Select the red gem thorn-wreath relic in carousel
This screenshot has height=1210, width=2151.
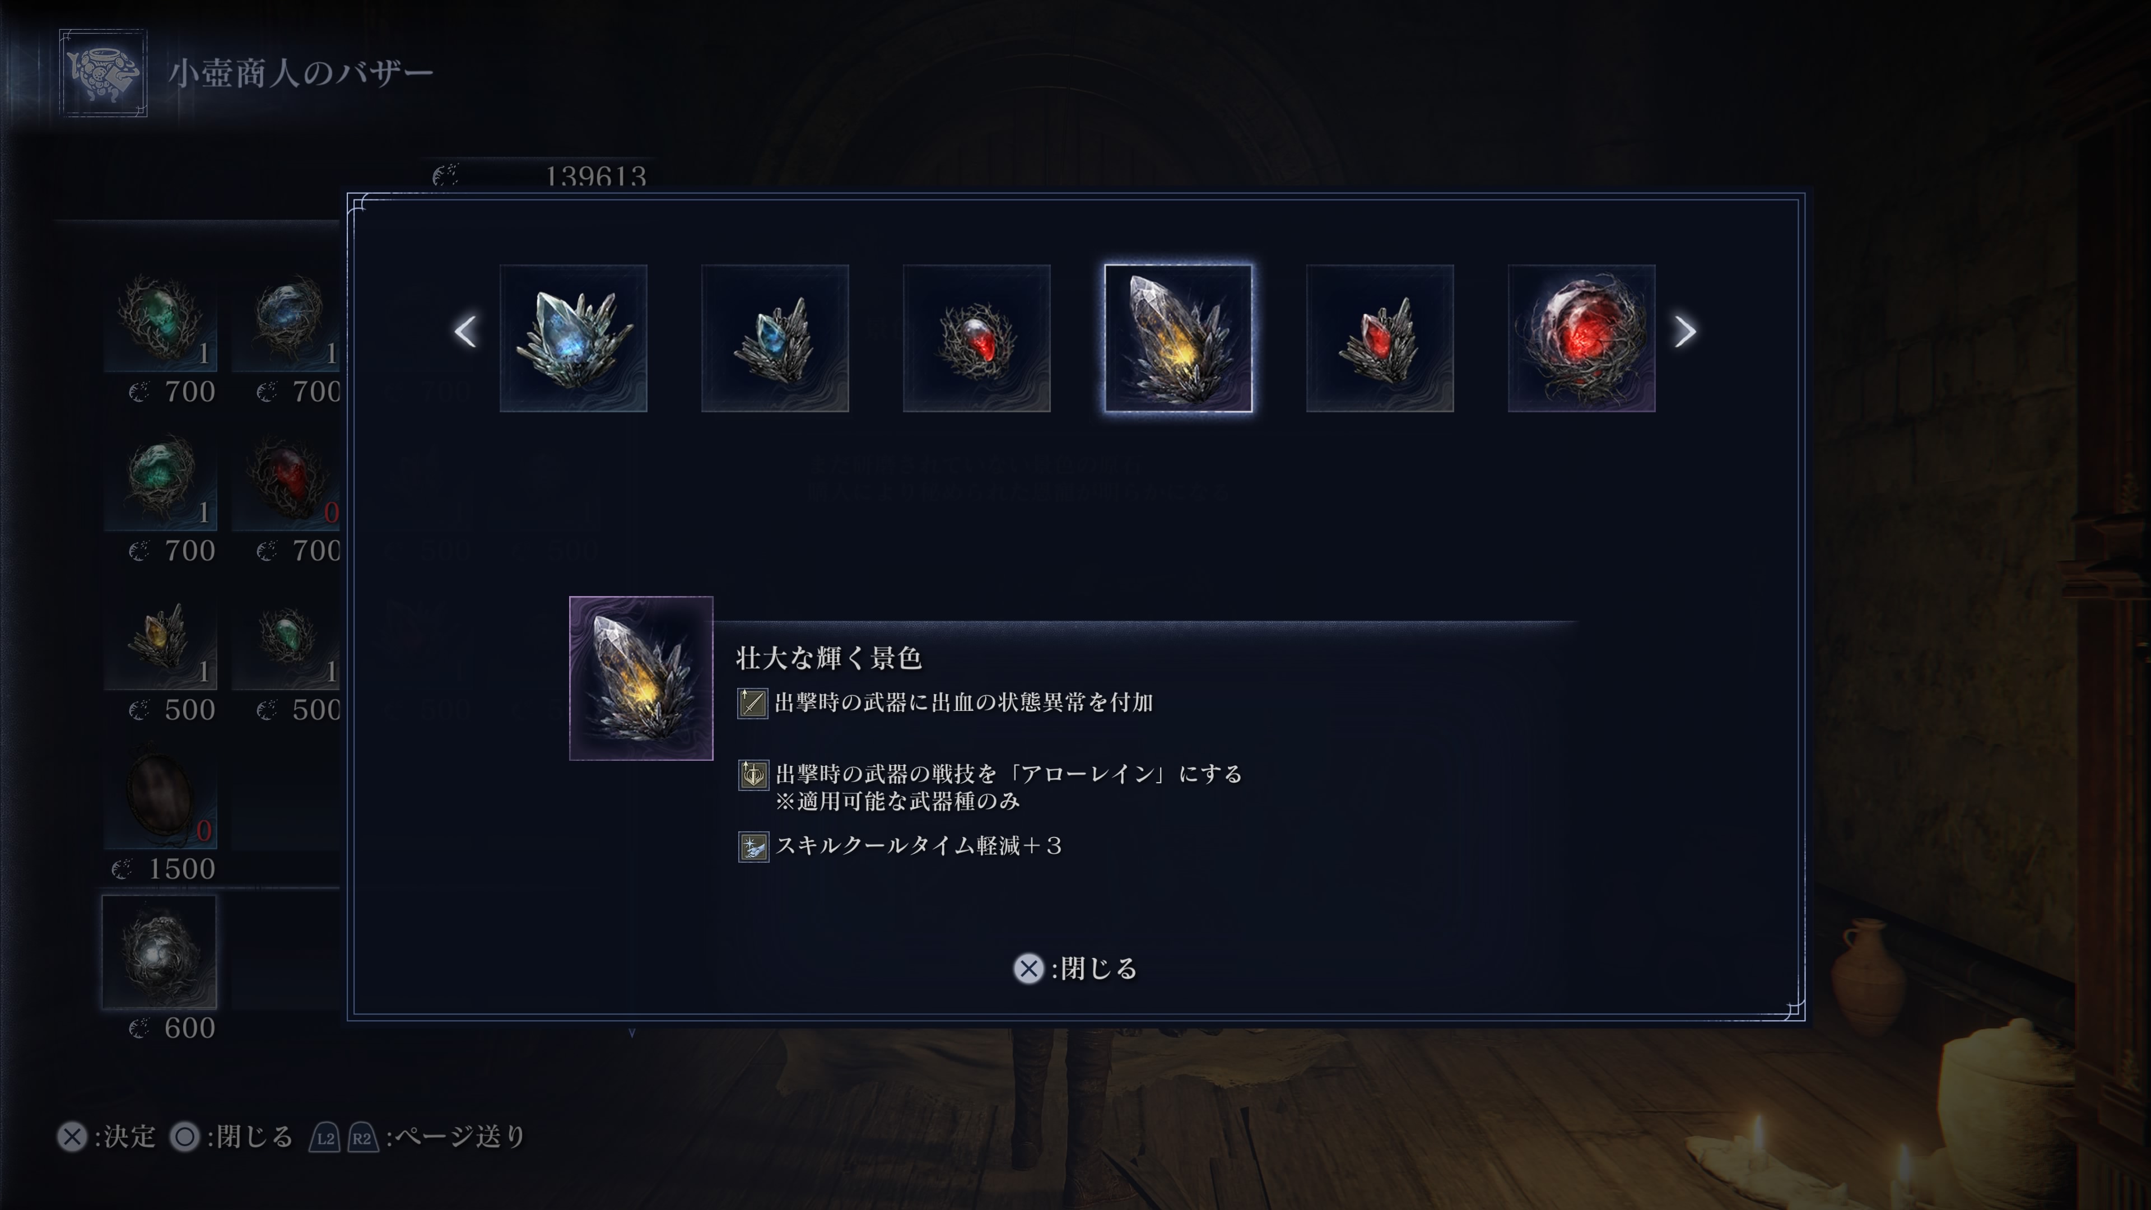point(976,338)
